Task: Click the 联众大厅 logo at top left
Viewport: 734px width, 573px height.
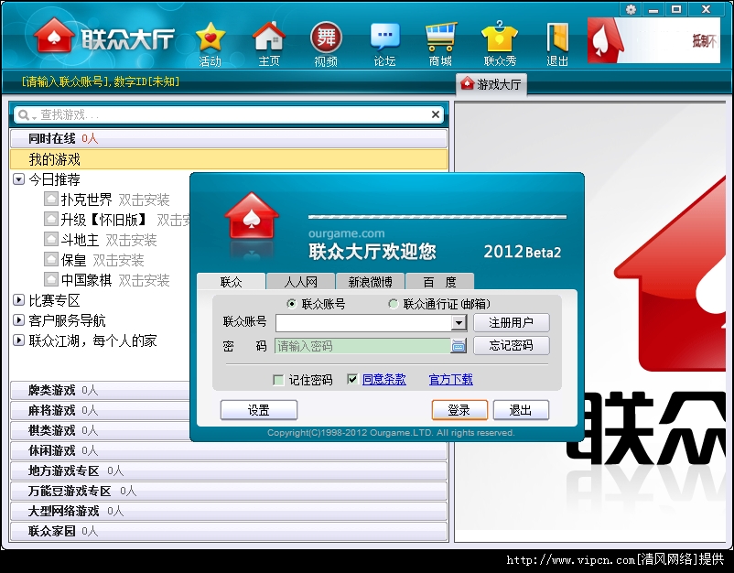Action: click(x=104, y=37)
